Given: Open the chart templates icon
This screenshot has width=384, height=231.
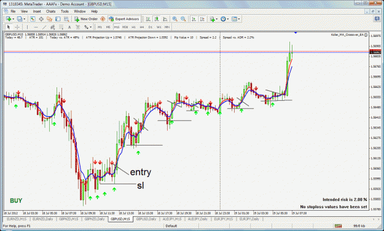Looking at the screenshot, I should coord(234,19).
